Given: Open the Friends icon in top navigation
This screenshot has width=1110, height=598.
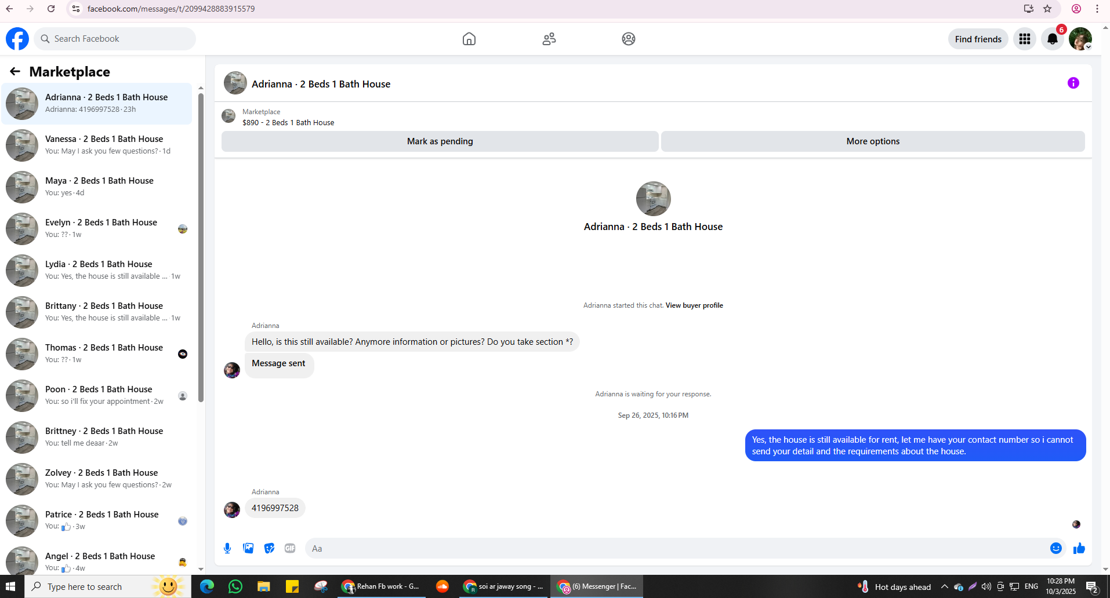Looking at the screenshot, I should point(549,39).
